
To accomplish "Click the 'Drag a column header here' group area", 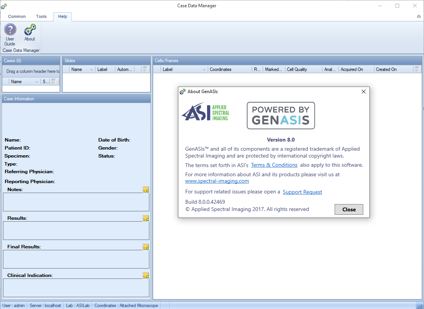I will (x=31, y=71).
